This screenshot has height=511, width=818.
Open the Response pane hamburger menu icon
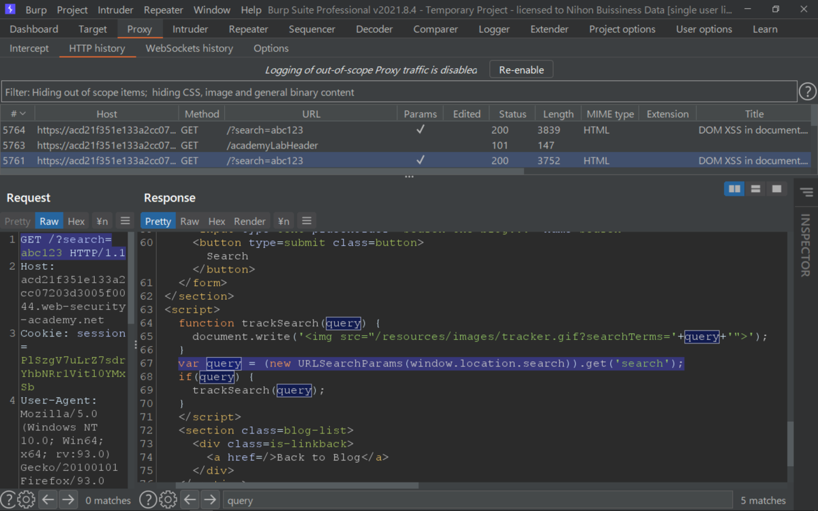click(307, 221)
